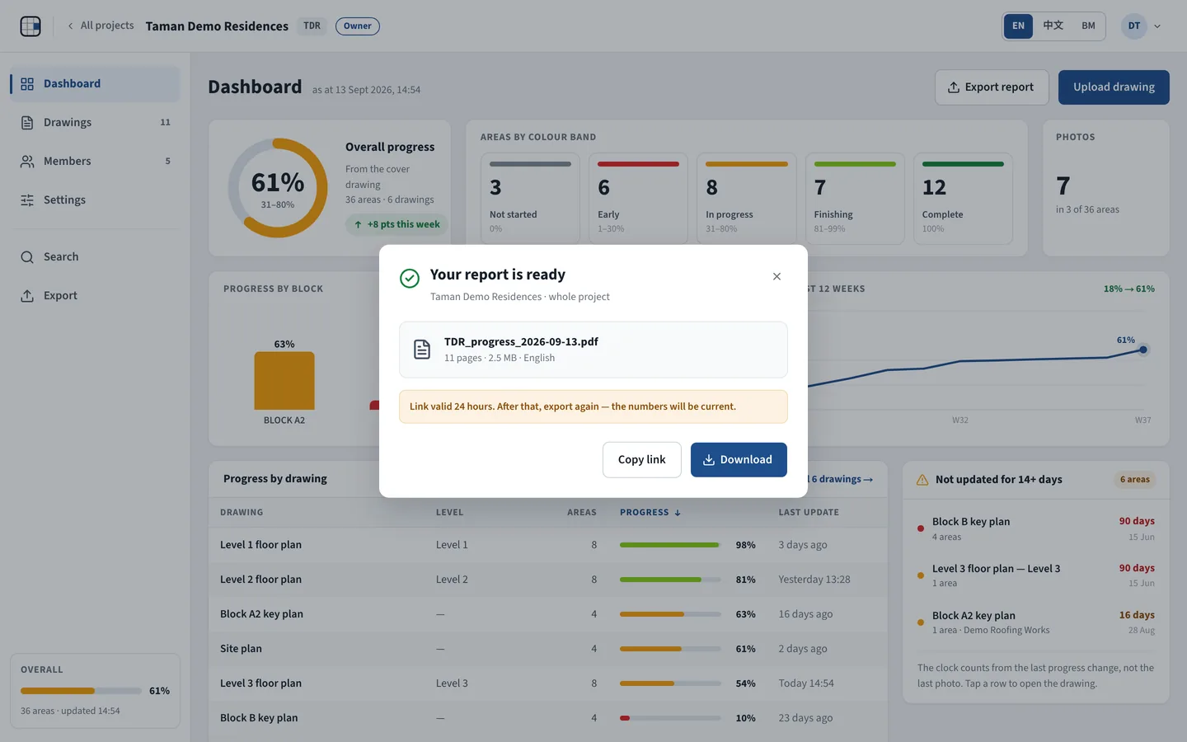Open the Block A2 key plan table row
This screenshot has height=742, width=1187.
coord(548,614)
